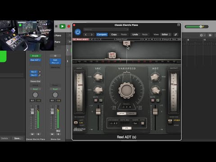The height and width of the screenshot is (162, 216).
Task: Select Touch varispeed mode
Action: [131, 113]
